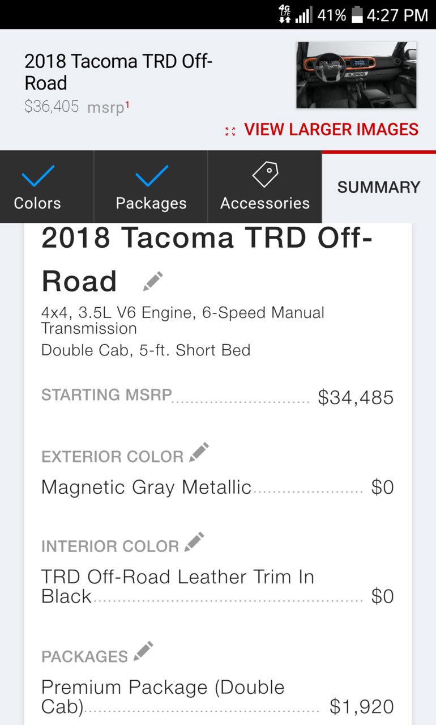Edit exterior color via pencil icon

(x=199, y=452)
